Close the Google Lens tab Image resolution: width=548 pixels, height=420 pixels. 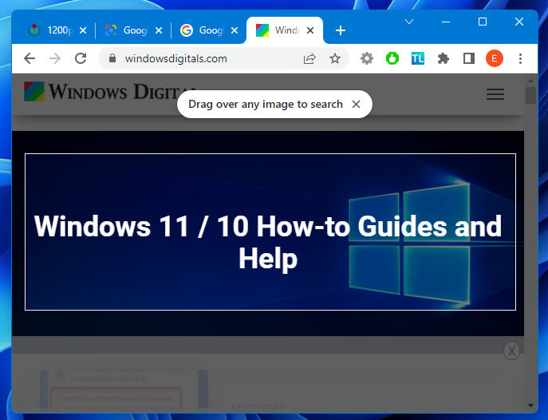tap(159, 30)
